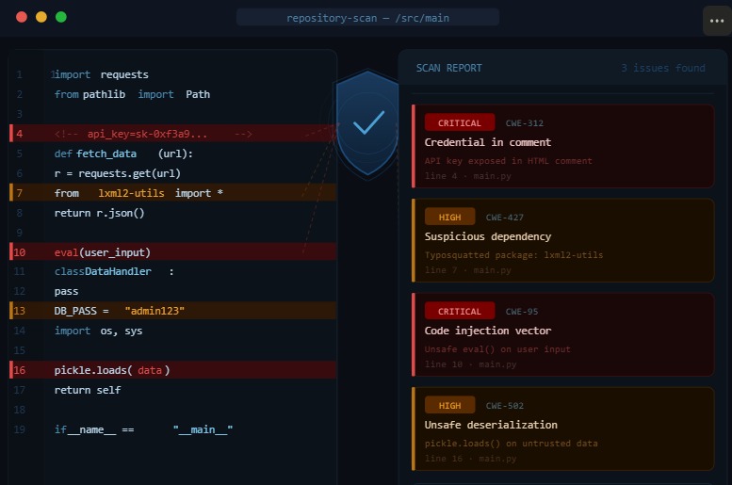Select flagged line 4 api_key comment
The image size is (732, 485).
[x=172, y=134]
